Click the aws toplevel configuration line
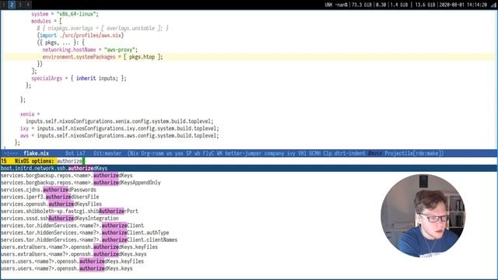The image size is (498, 280). 119,135
